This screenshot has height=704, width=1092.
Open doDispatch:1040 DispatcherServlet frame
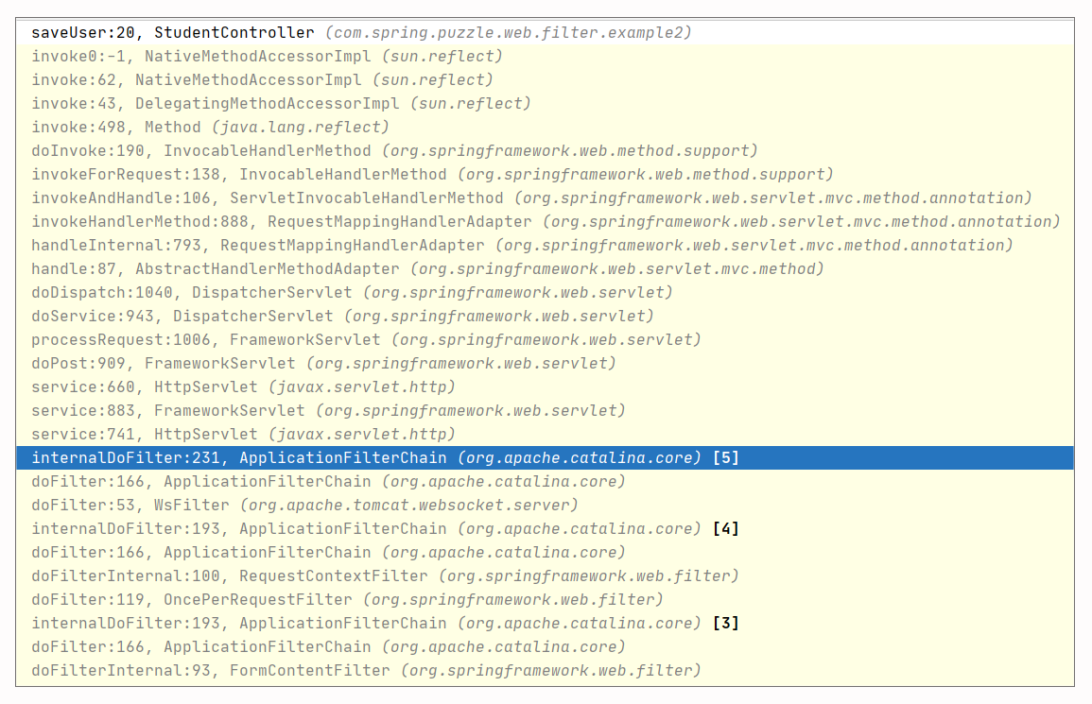(352, 293)
